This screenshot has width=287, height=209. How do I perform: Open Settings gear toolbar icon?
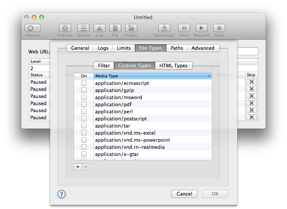coord(65,28)
